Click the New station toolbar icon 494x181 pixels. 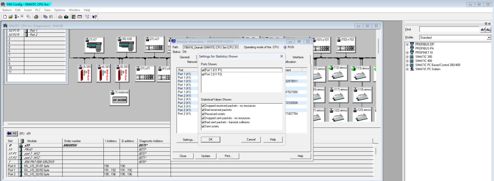[x=5, y=17]
